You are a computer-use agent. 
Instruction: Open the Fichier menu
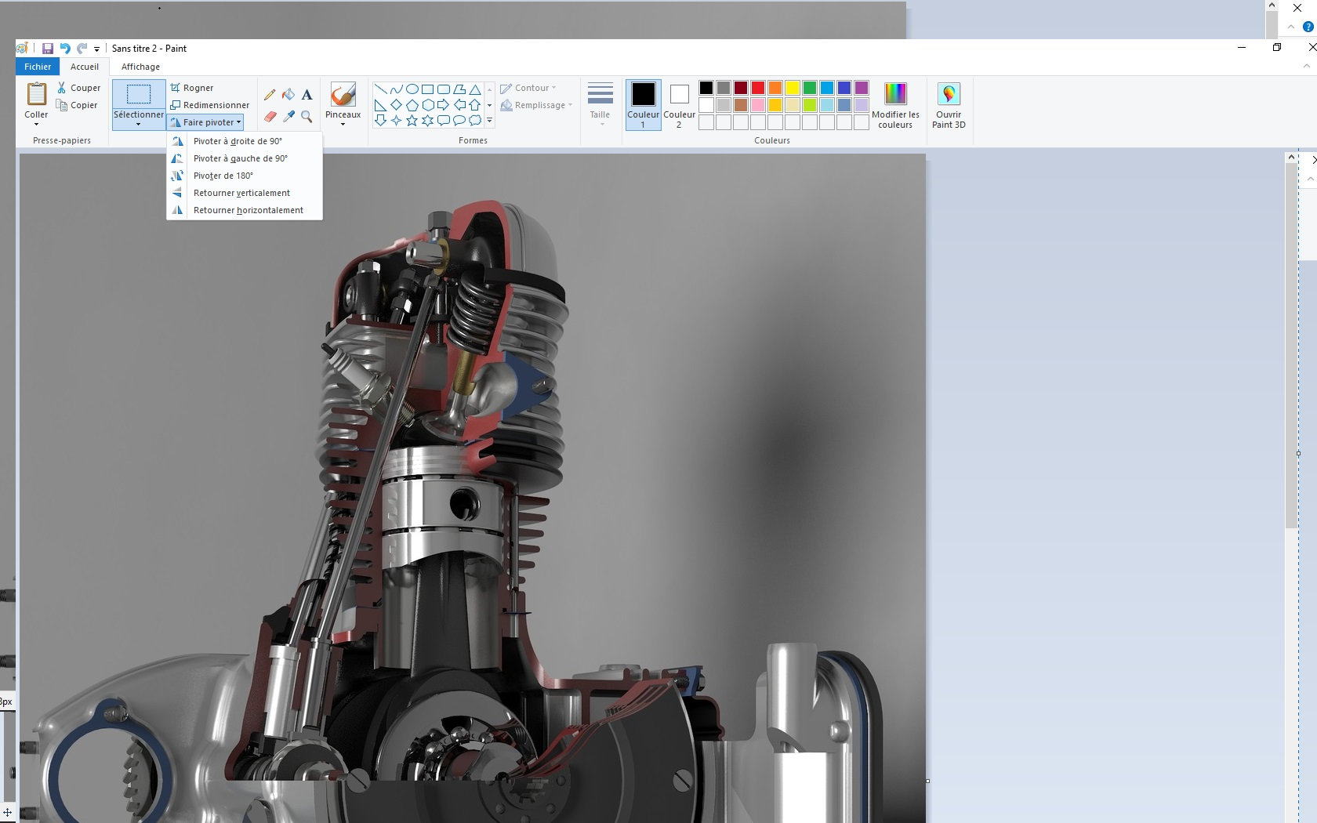coord(38,67)
